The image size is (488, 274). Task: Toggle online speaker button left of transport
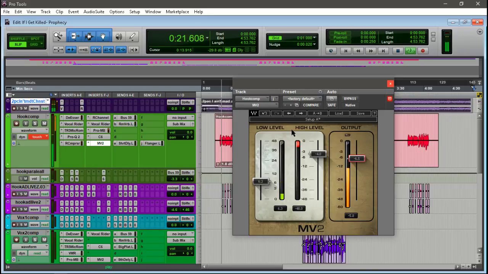click(x=331, y=51)
